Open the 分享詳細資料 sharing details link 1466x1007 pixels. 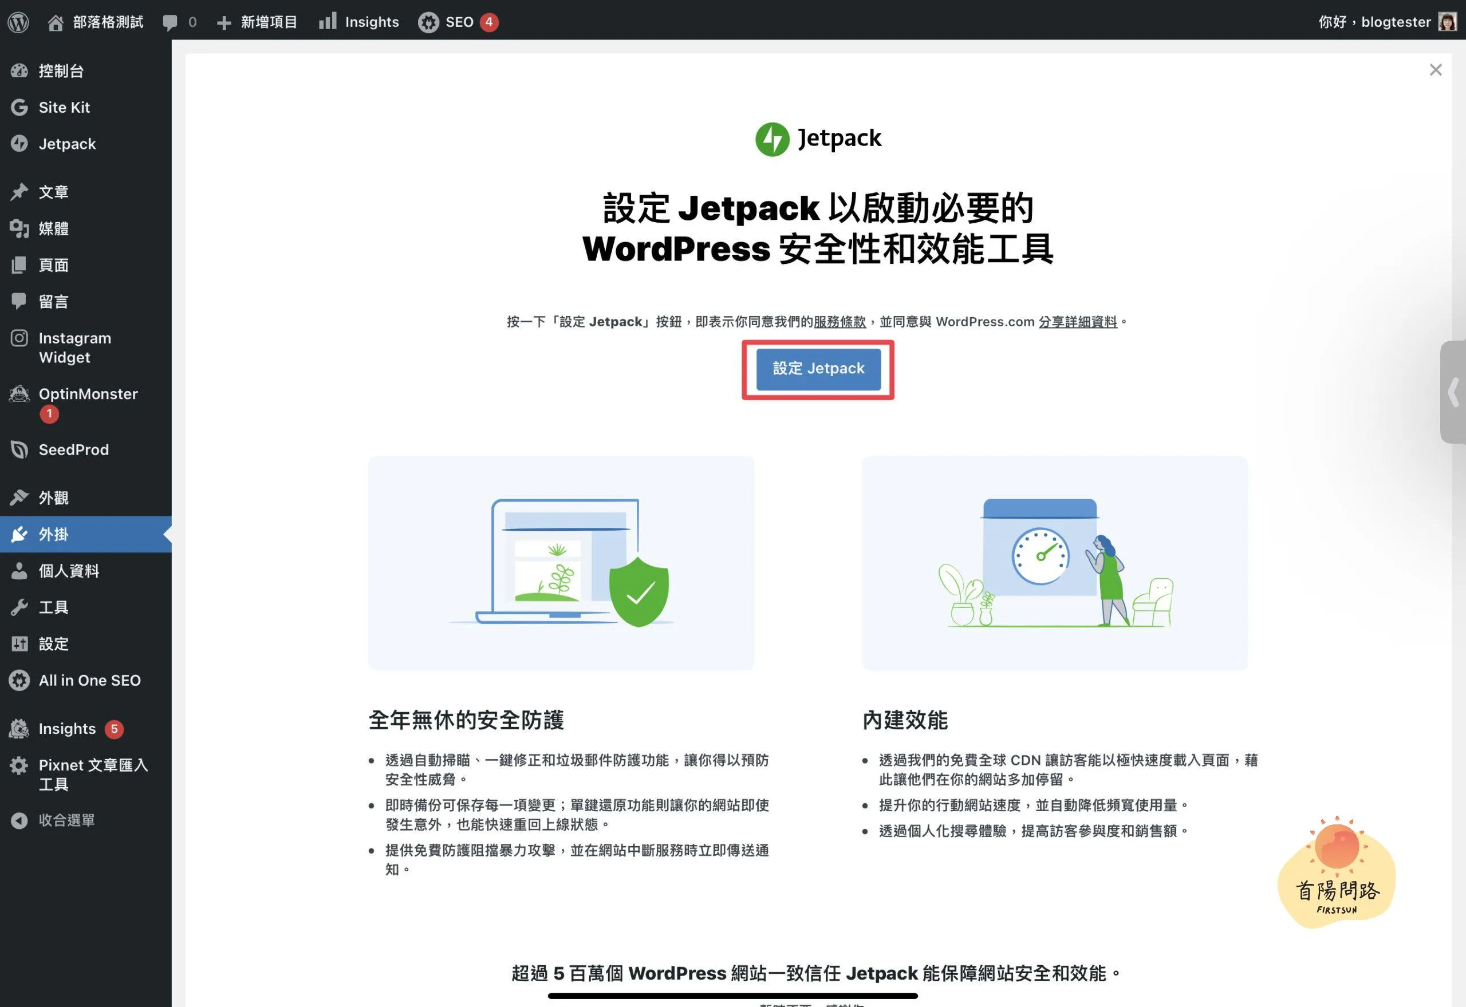click(x=1077, y=322)
